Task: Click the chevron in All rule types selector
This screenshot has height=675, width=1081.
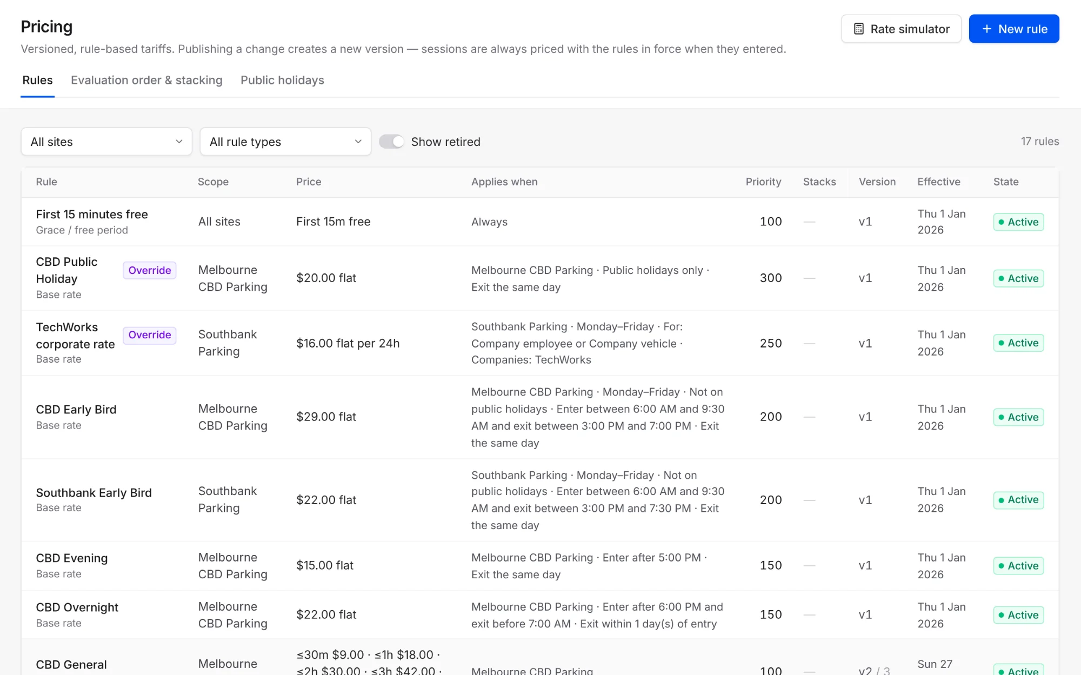Action: point(358,142)
